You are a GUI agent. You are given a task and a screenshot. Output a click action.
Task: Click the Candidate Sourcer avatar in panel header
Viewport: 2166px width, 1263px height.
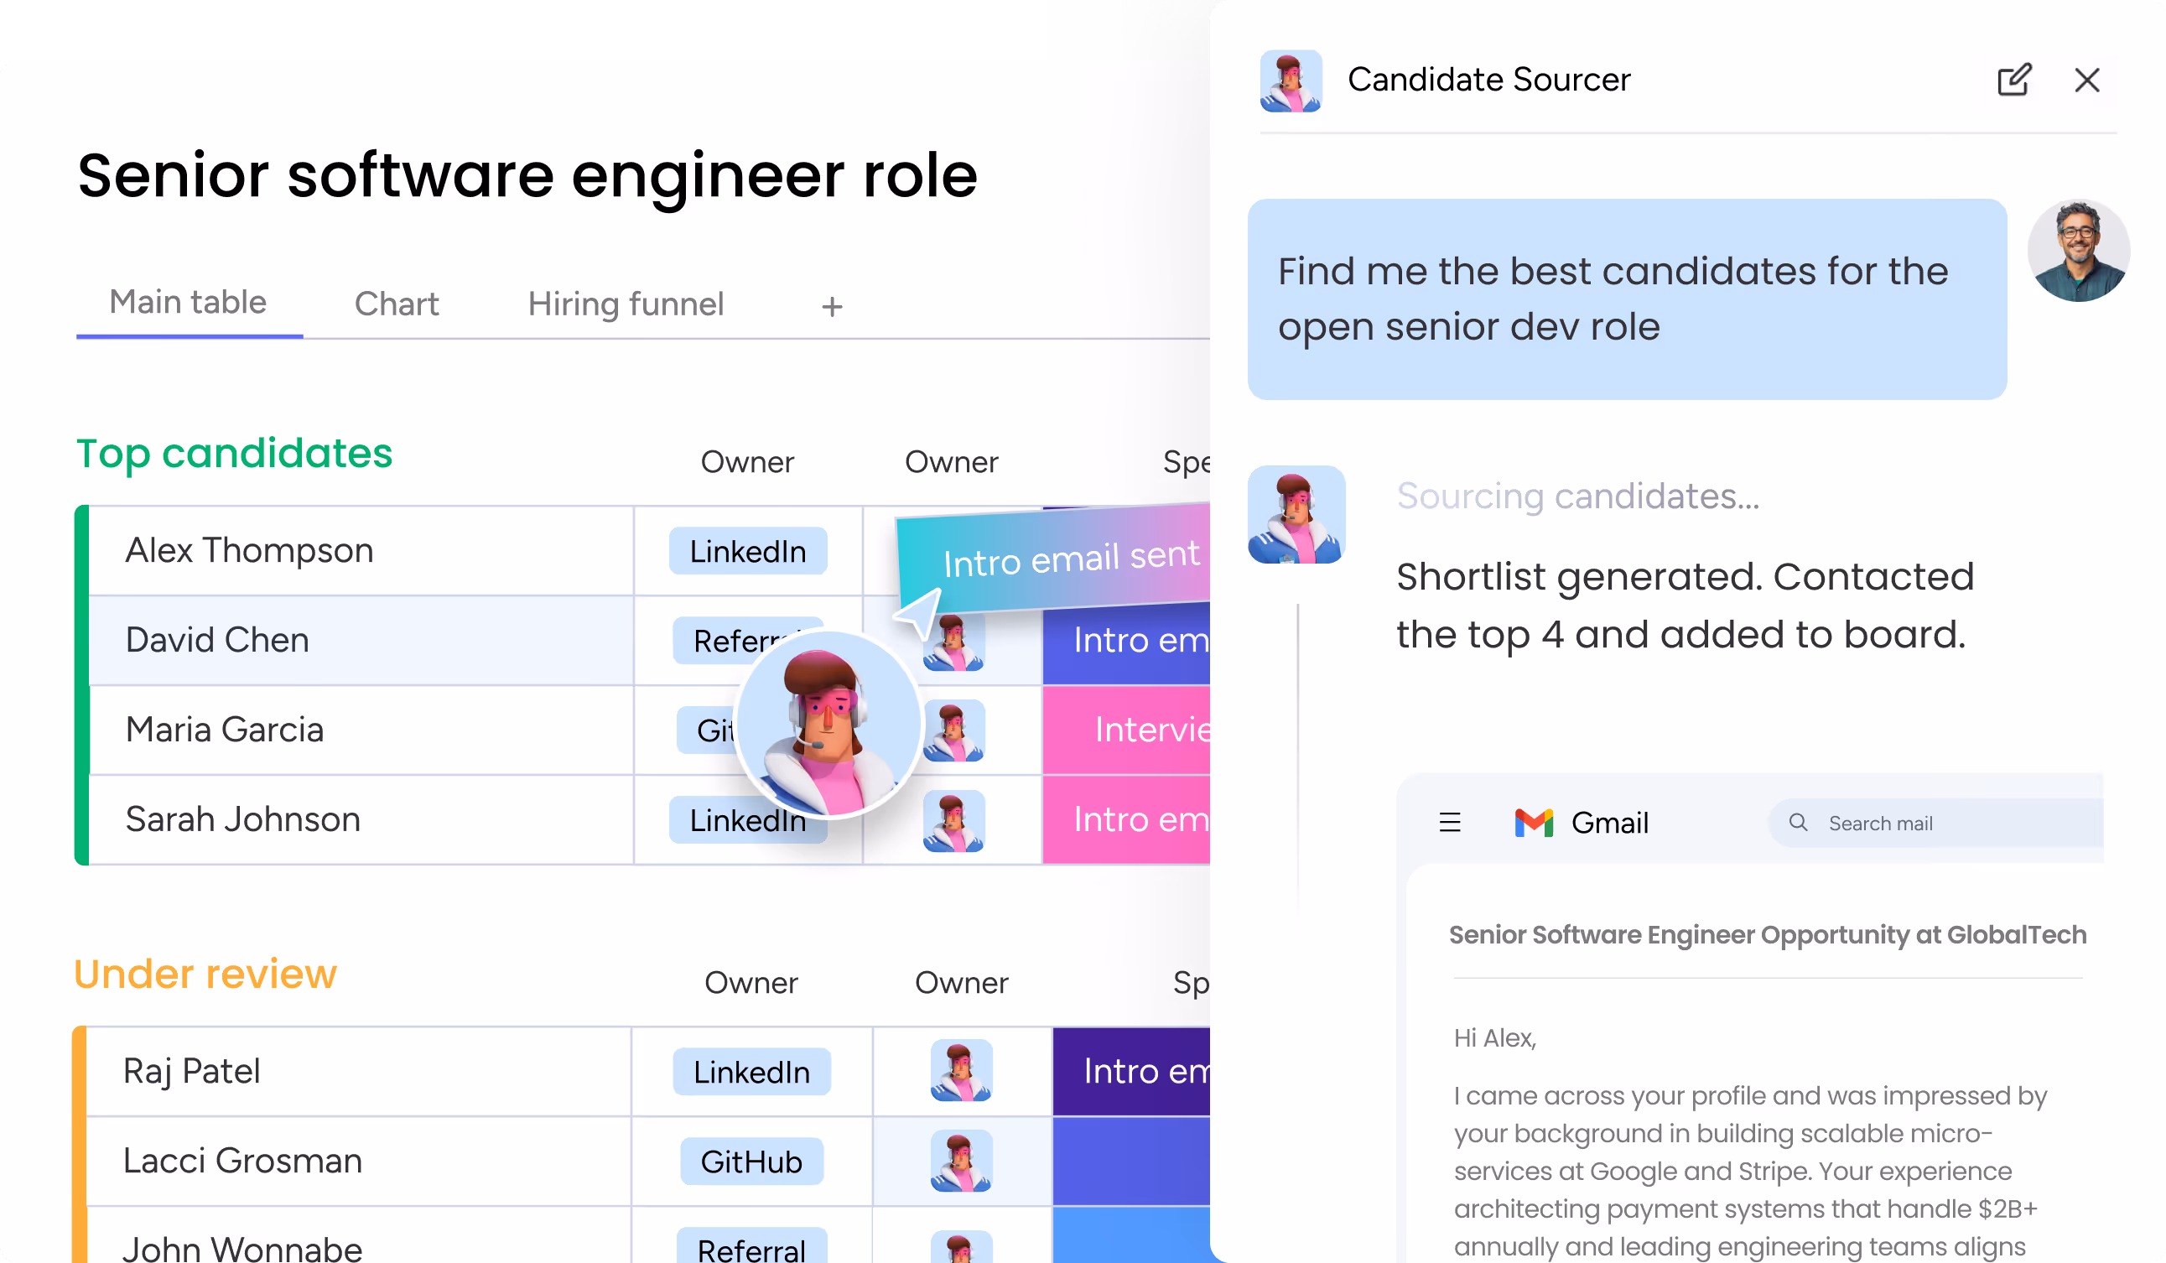pyautogui.click(x=1291, y=81)
